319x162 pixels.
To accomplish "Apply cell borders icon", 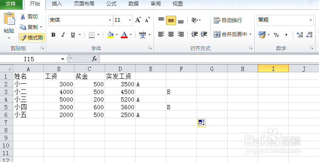I will pos(91,35).
